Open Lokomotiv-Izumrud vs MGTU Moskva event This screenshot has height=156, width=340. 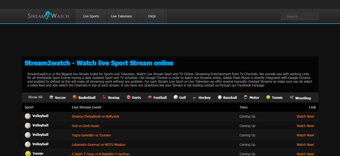coord(98,144)
